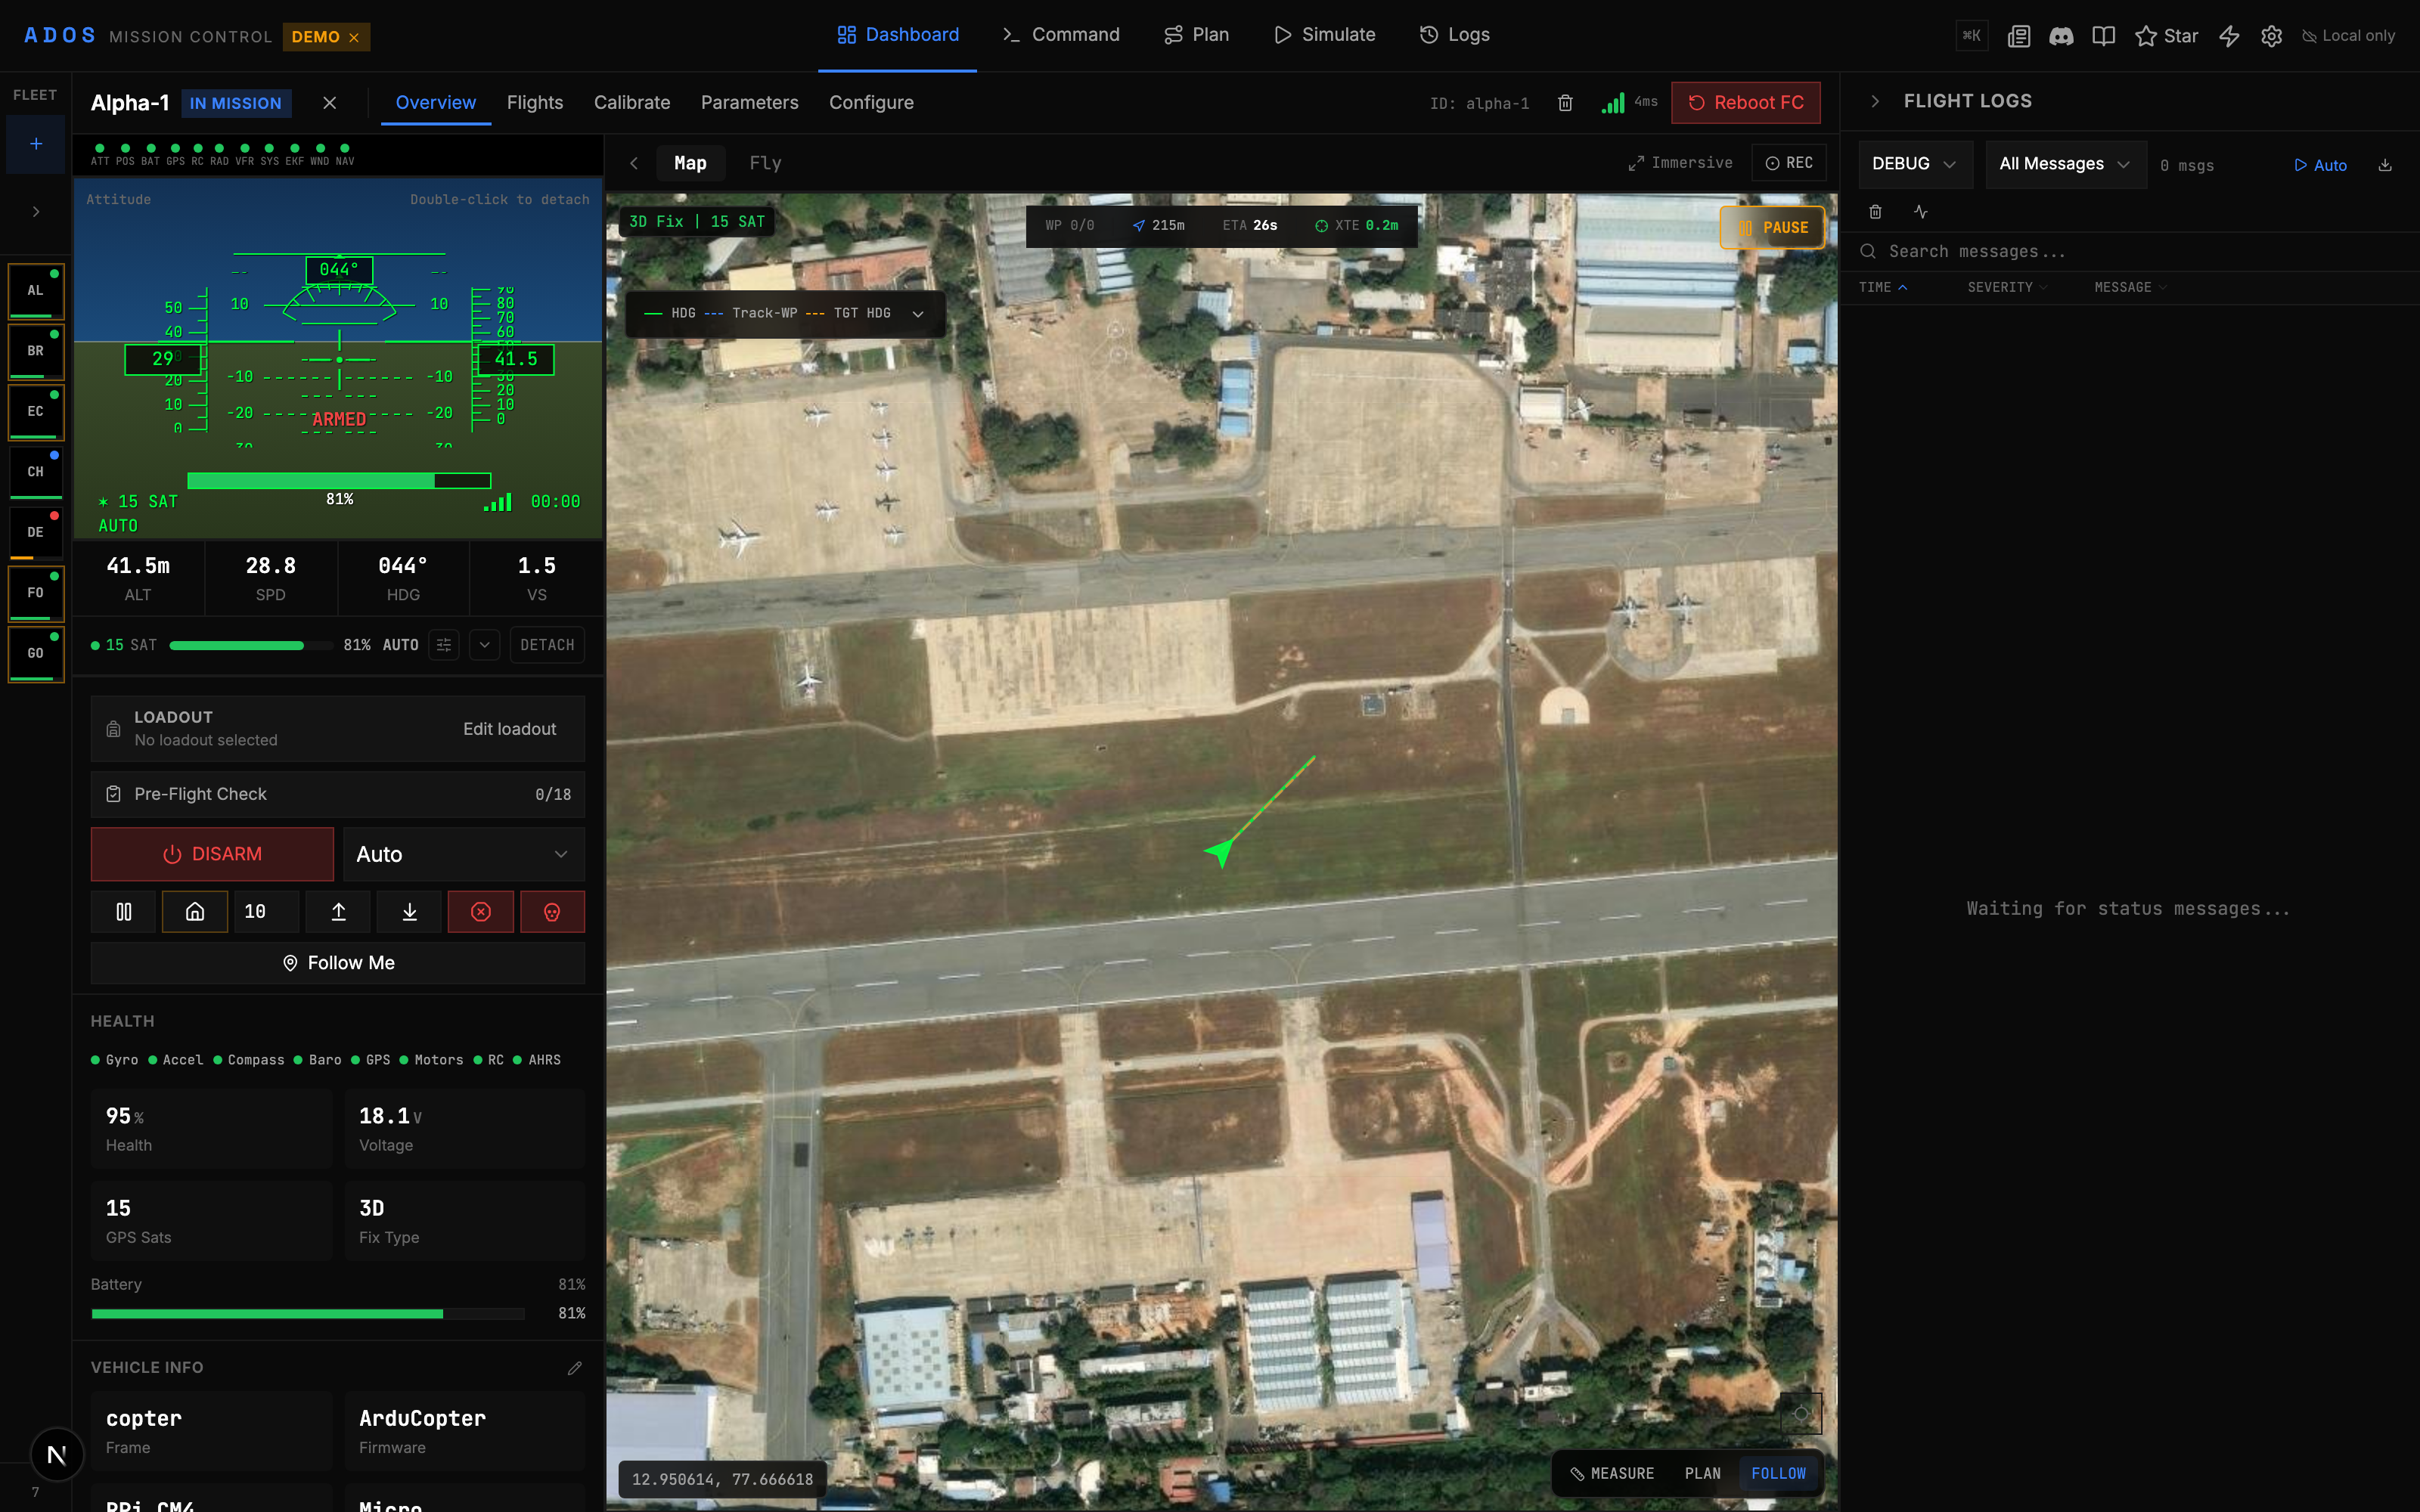Expand the fleet sidebar chevron

[36, 212]
